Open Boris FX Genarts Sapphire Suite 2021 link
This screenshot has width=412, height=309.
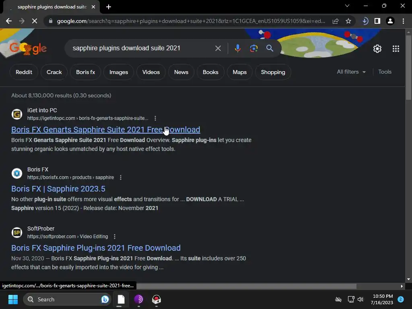(106, 130)
